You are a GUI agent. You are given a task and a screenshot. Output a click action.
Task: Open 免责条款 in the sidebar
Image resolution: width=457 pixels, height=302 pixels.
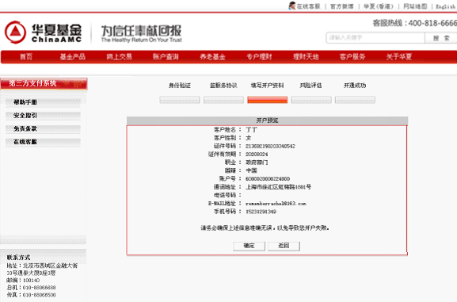tap(43, 128)
